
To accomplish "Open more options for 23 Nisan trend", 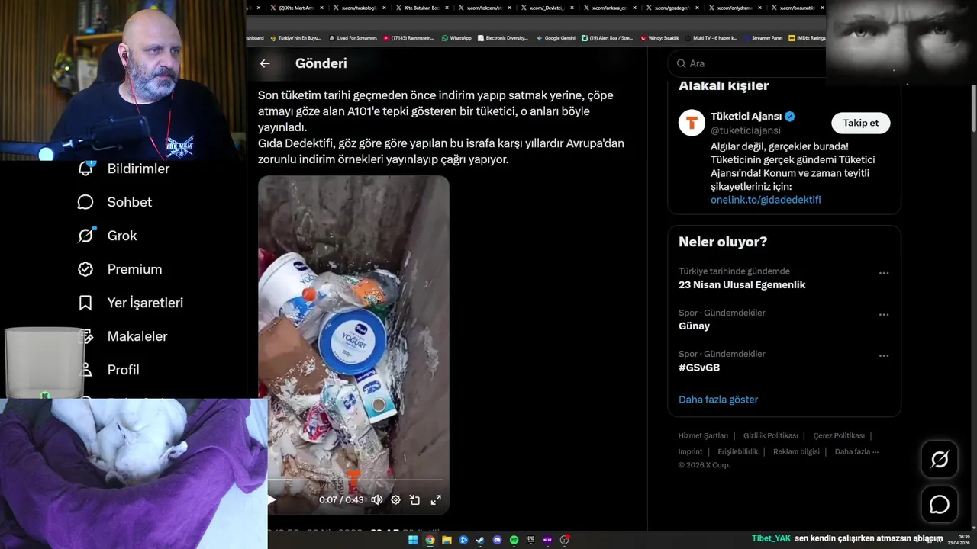I will 884,273.
